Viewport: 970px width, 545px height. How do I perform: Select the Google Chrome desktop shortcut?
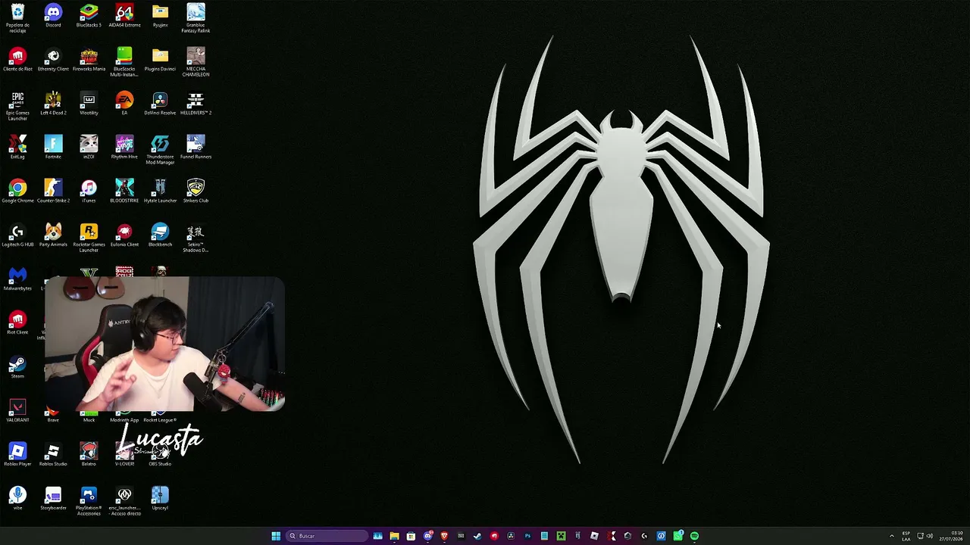(17, 192)
